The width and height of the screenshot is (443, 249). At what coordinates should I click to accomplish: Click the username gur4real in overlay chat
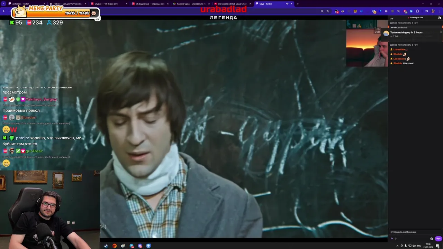click(34, 151)
